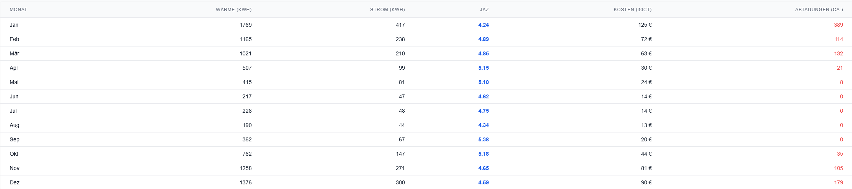Viewport: 852px width, 189px height.
Task: Click the Aug JAZ value 4.34
Action: pyautogui.click(x=483, y=125)
